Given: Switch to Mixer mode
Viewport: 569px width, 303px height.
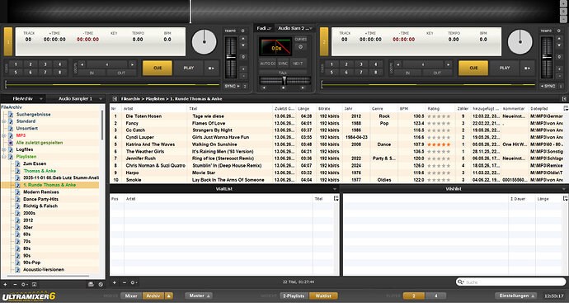Looking at the screenshot, I should coord(131,296).
